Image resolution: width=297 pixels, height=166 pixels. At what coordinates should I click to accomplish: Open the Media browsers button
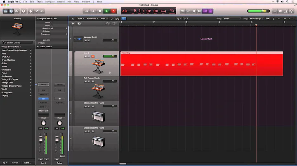(292, 11)
